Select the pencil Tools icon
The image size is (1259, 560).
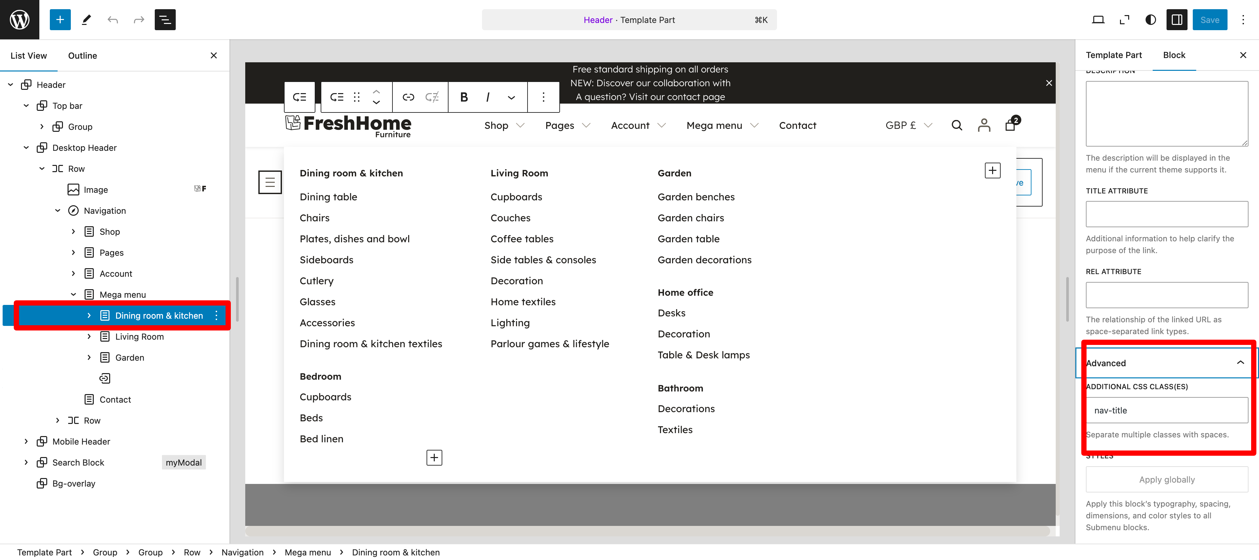pos(87,20)
